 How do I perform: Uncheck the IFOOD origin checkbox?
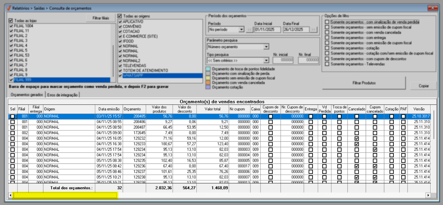tap(120, 41)
